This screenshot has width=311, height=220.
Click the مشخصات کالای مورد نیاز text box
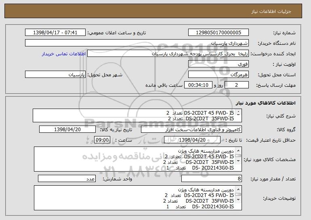138,159
